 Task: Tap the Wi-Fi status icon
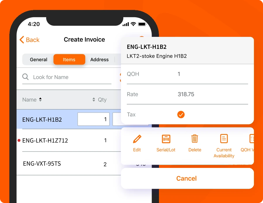[x=133, y=24]
